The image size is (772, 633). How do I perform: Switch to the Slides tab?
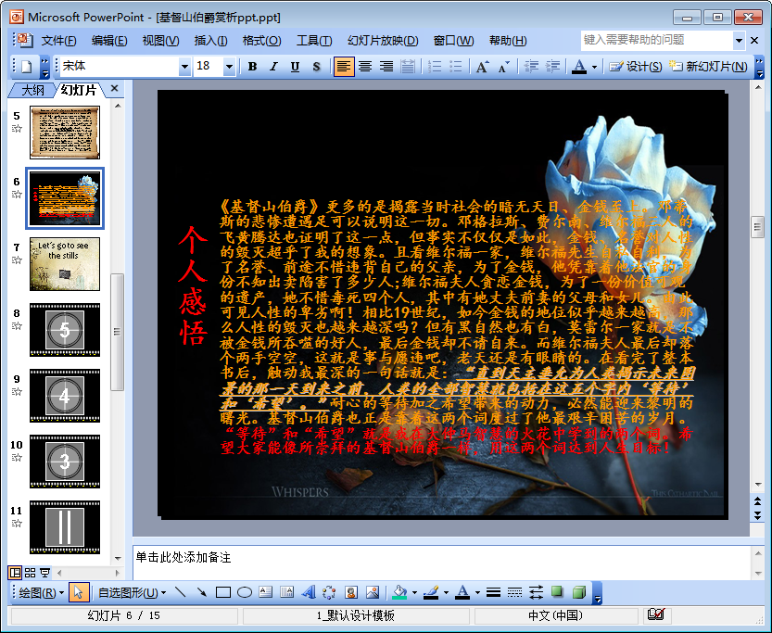tap(79, 90)
